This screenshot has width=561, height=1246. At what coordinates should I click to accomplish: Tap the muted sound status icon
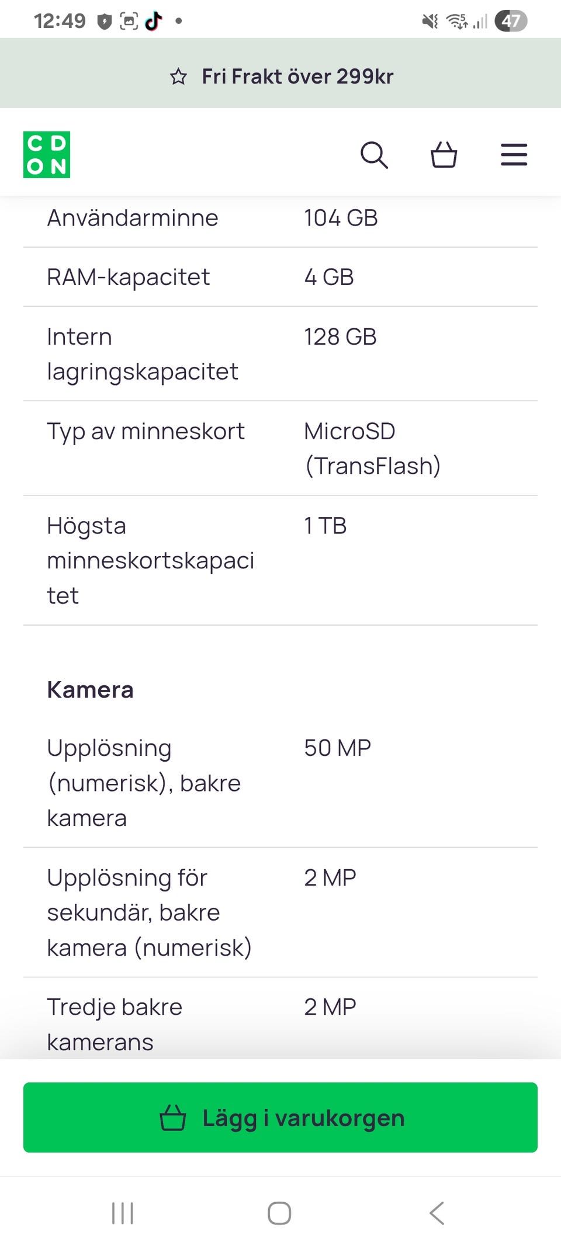tap(430, 21)
